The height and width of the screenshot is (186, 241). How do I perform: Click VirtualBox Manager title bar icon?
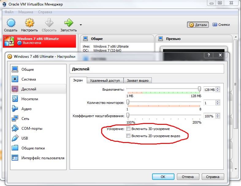tap(5, 4)
